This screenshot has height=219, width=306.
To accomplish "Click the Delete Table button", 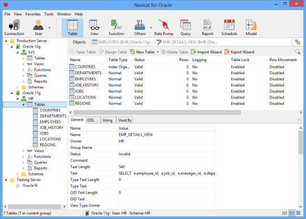I will pyautogui.click(x=175, y=52).
